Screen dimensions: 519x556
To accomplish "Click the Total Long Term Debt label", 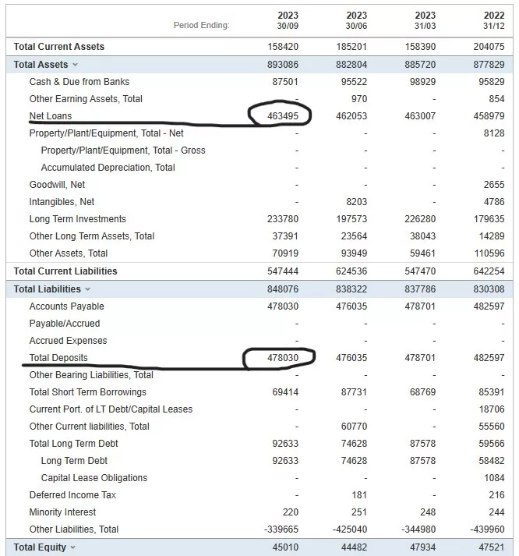I will 74,443.
